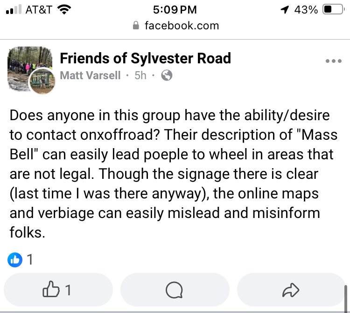View the blue like reaction icon
This screenshot has height=313, width=350.
[15, 259]
